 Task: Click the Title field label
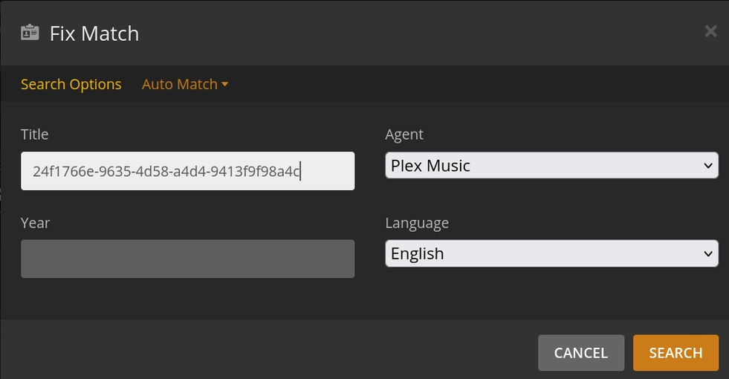[x=35, y=135]
